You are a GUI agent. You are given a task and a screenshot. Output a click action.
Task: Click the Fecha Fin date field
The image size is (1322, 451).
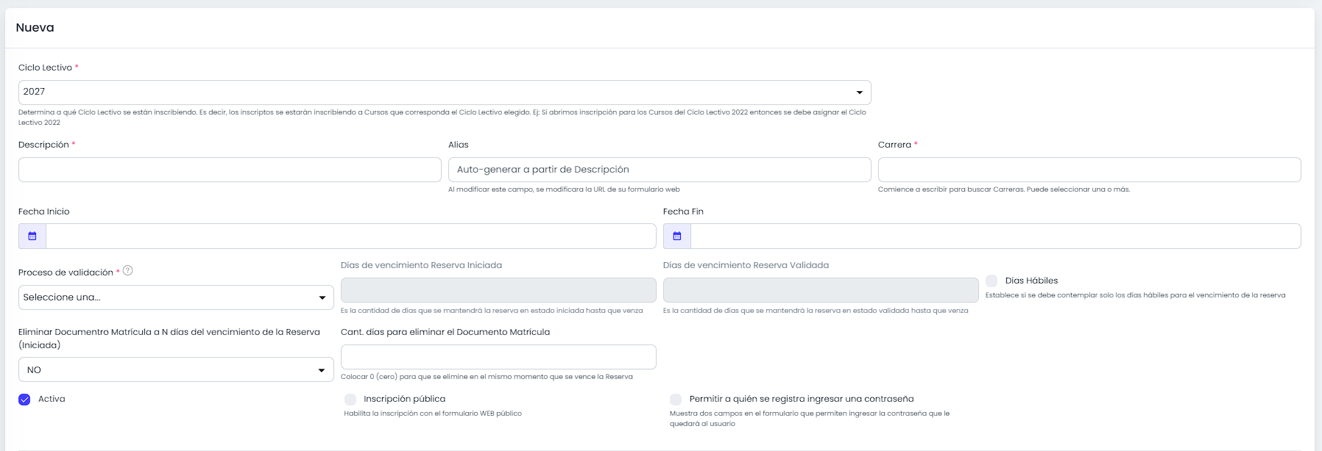[996, 237]
